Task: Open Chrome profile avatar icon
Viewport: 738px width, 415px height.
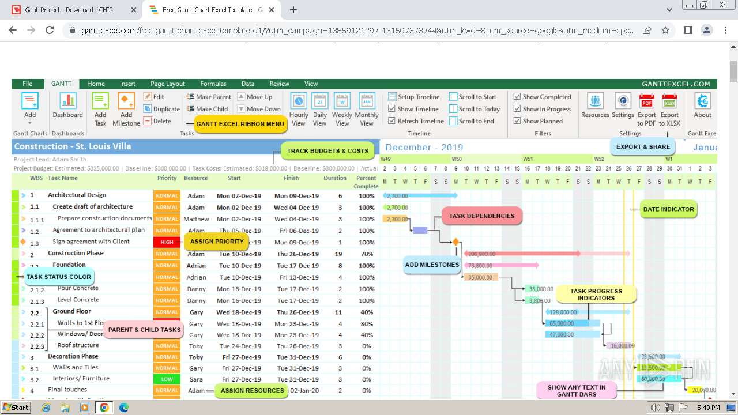Action: pyautogui.click(x=706, y=30)
